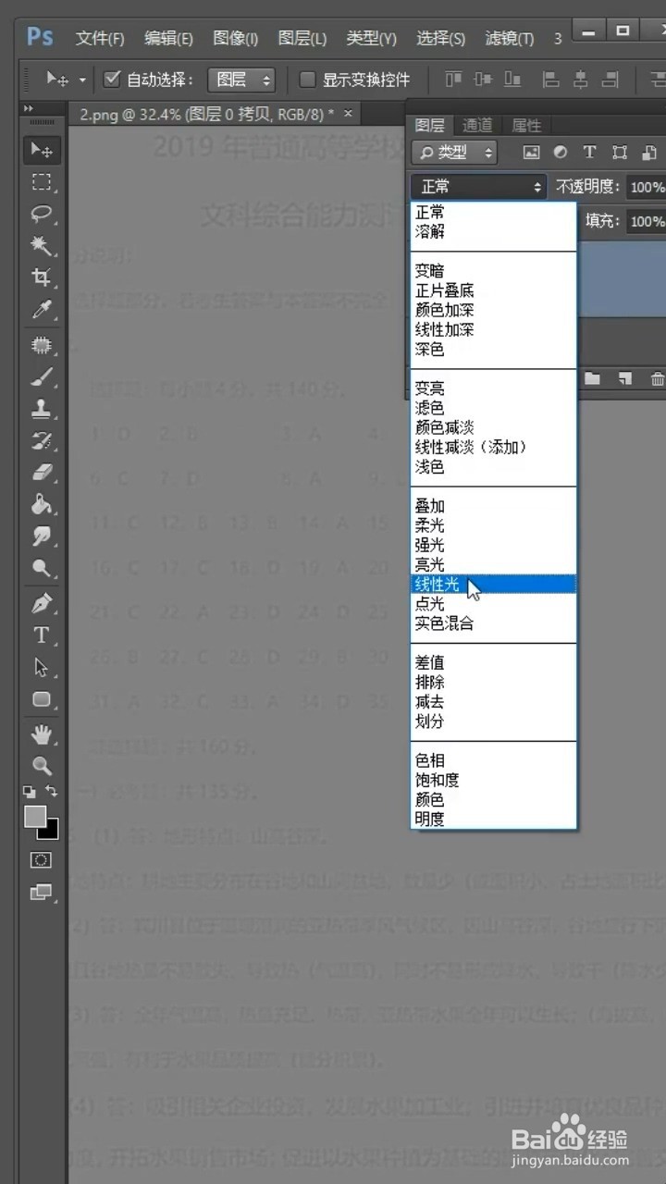Select the Horizontal Type tool
Screen dimensions: 666x1184
(42, 635)
